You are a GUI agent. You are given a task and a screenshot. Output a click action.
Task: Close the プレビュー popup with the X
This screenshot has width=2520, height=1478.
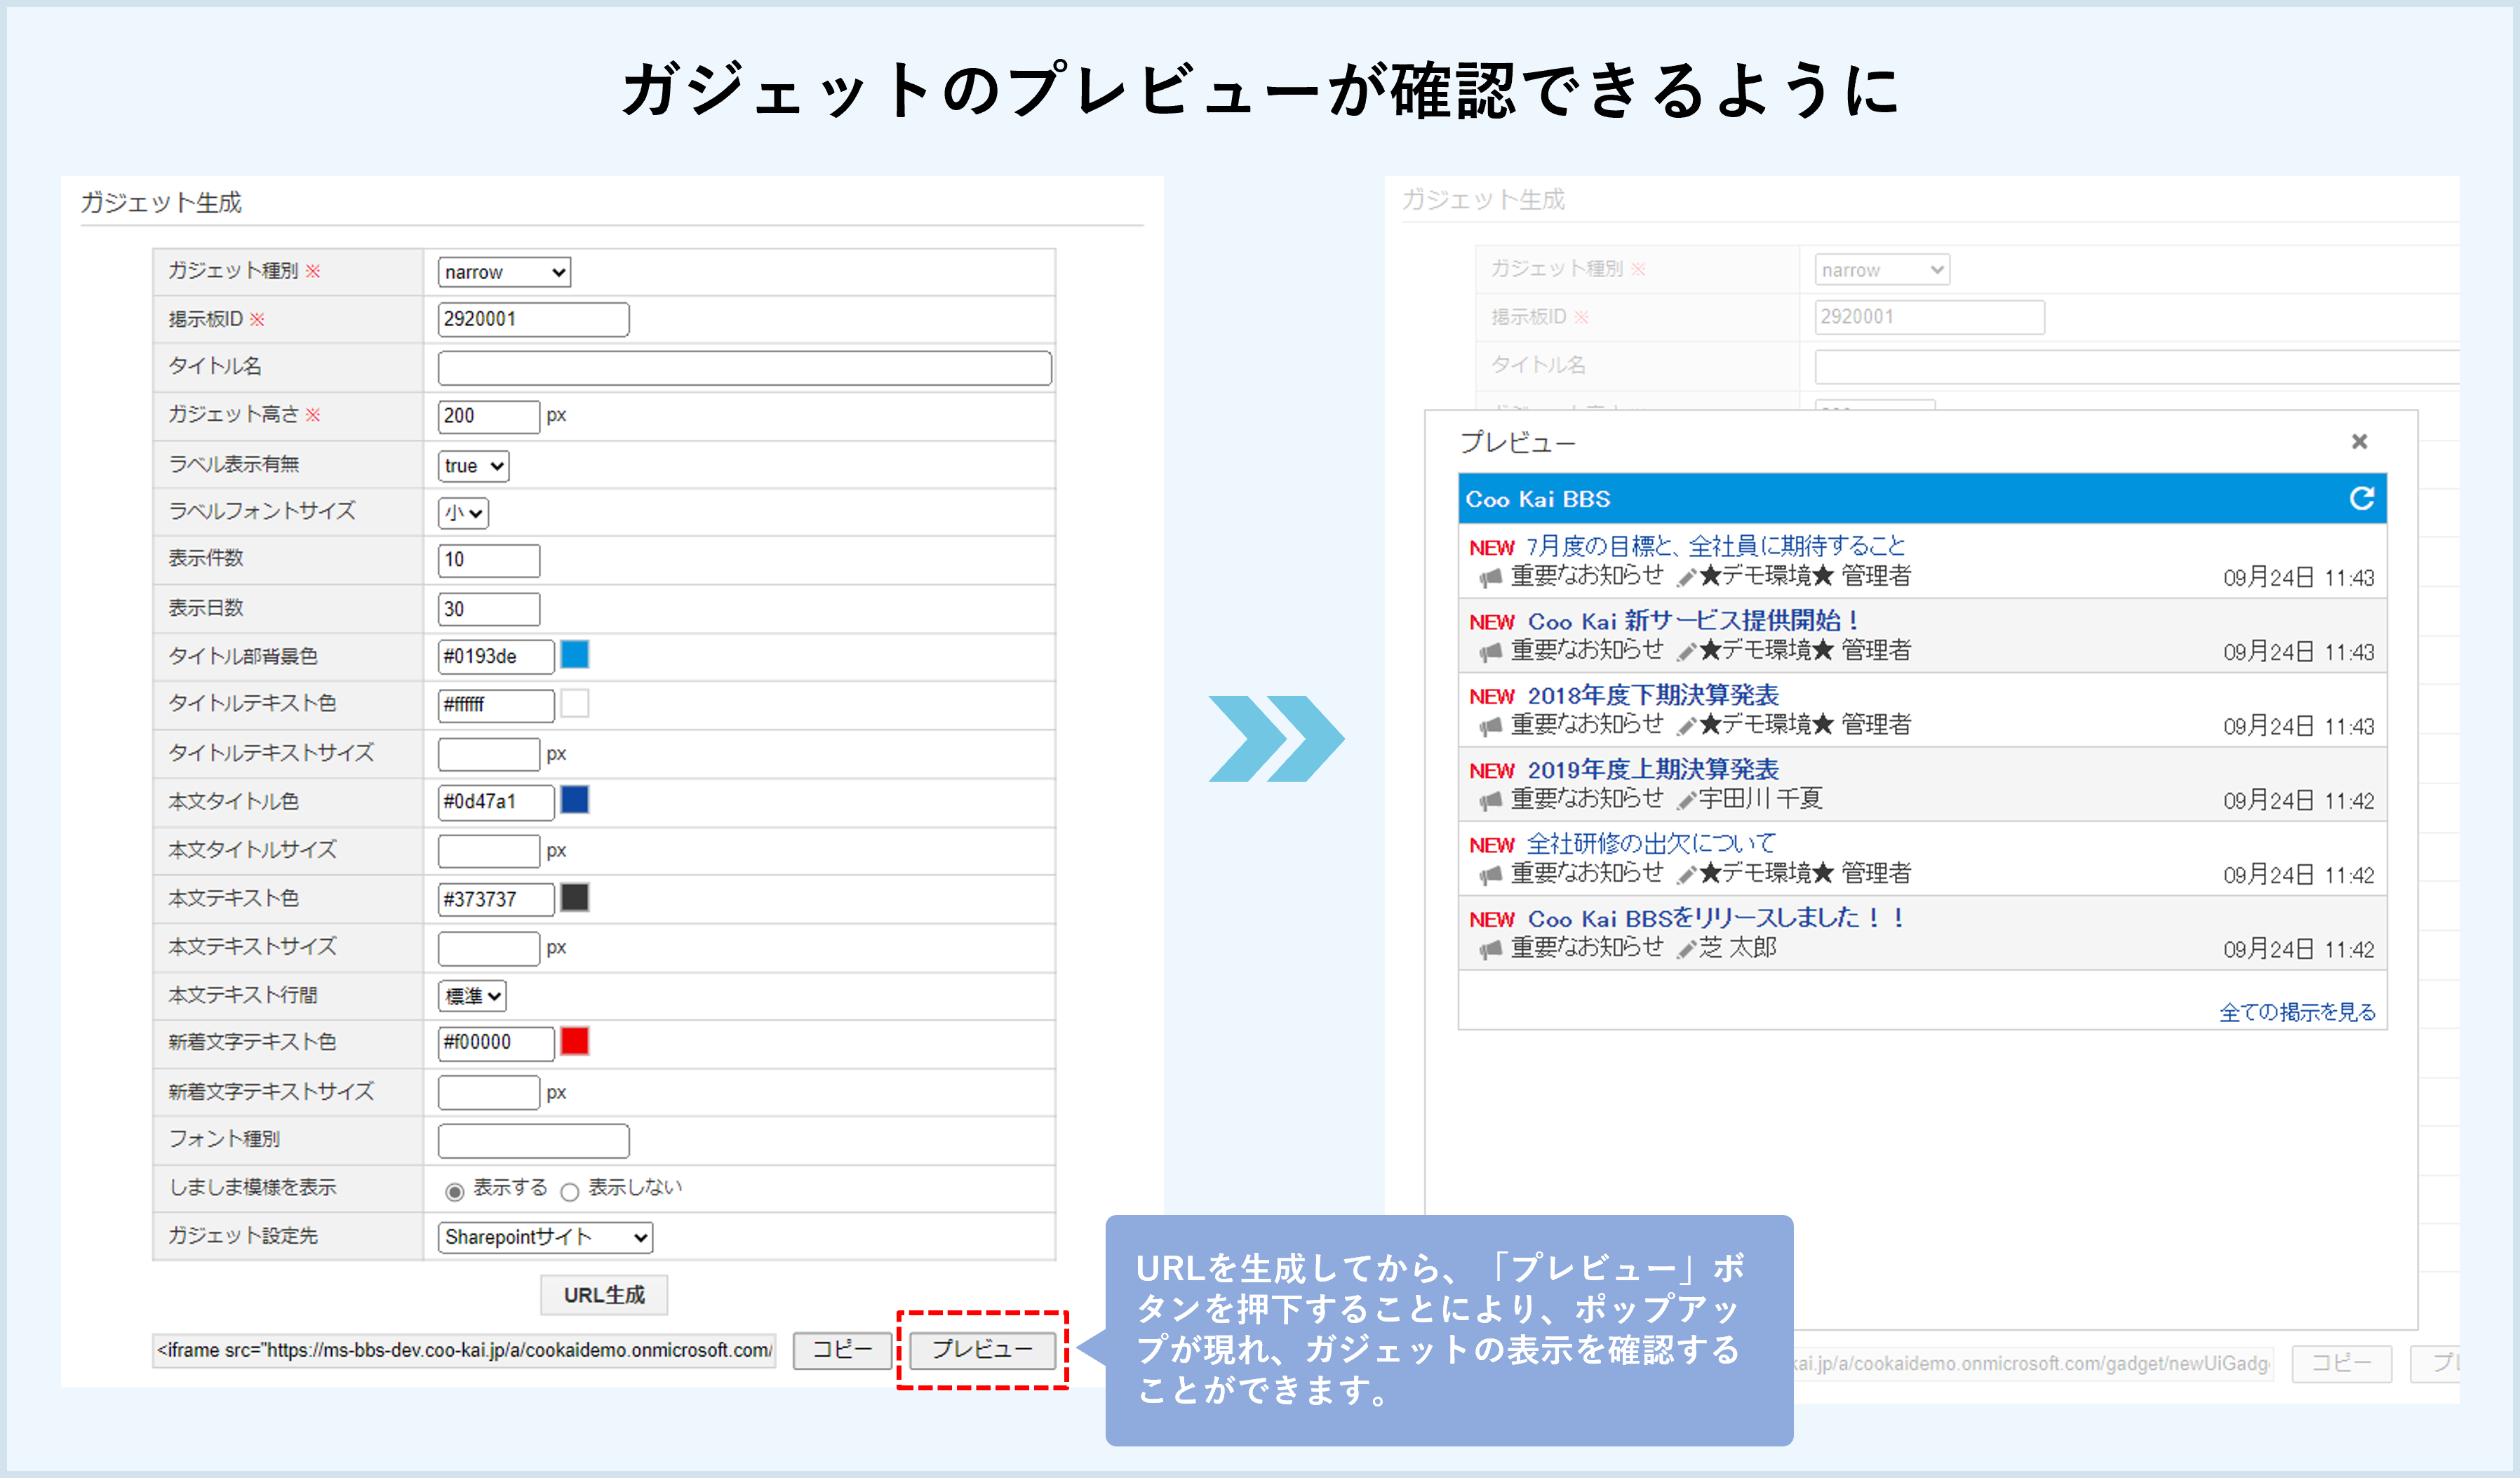pyautogui.click(x=2359, y=441)
